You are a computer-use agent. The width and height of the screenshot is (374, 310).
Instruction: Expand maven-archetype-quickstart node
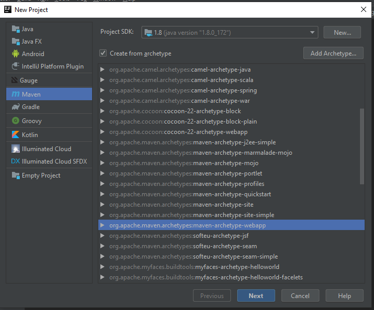point(102,194)
